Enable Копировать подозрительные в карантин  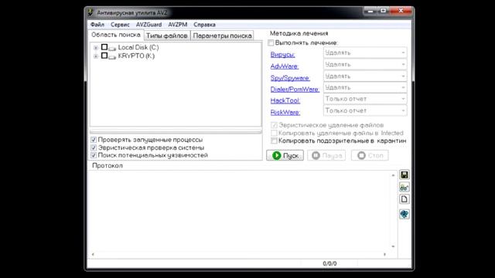coord(274,141)
